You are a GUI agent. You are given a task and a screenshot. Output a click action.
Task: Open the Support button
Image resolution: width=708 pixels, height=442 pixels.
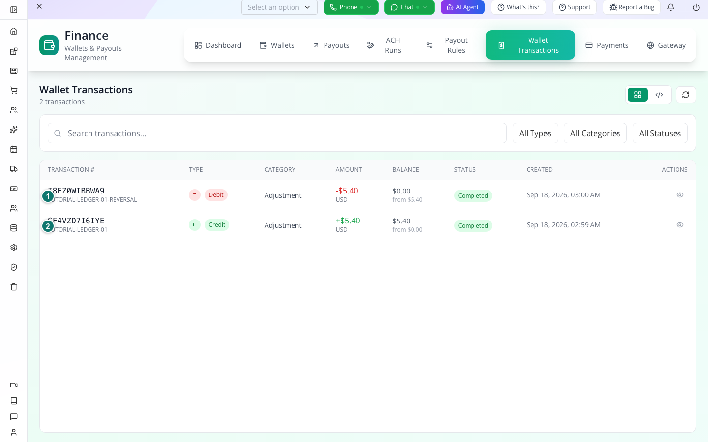click(574, 7)
